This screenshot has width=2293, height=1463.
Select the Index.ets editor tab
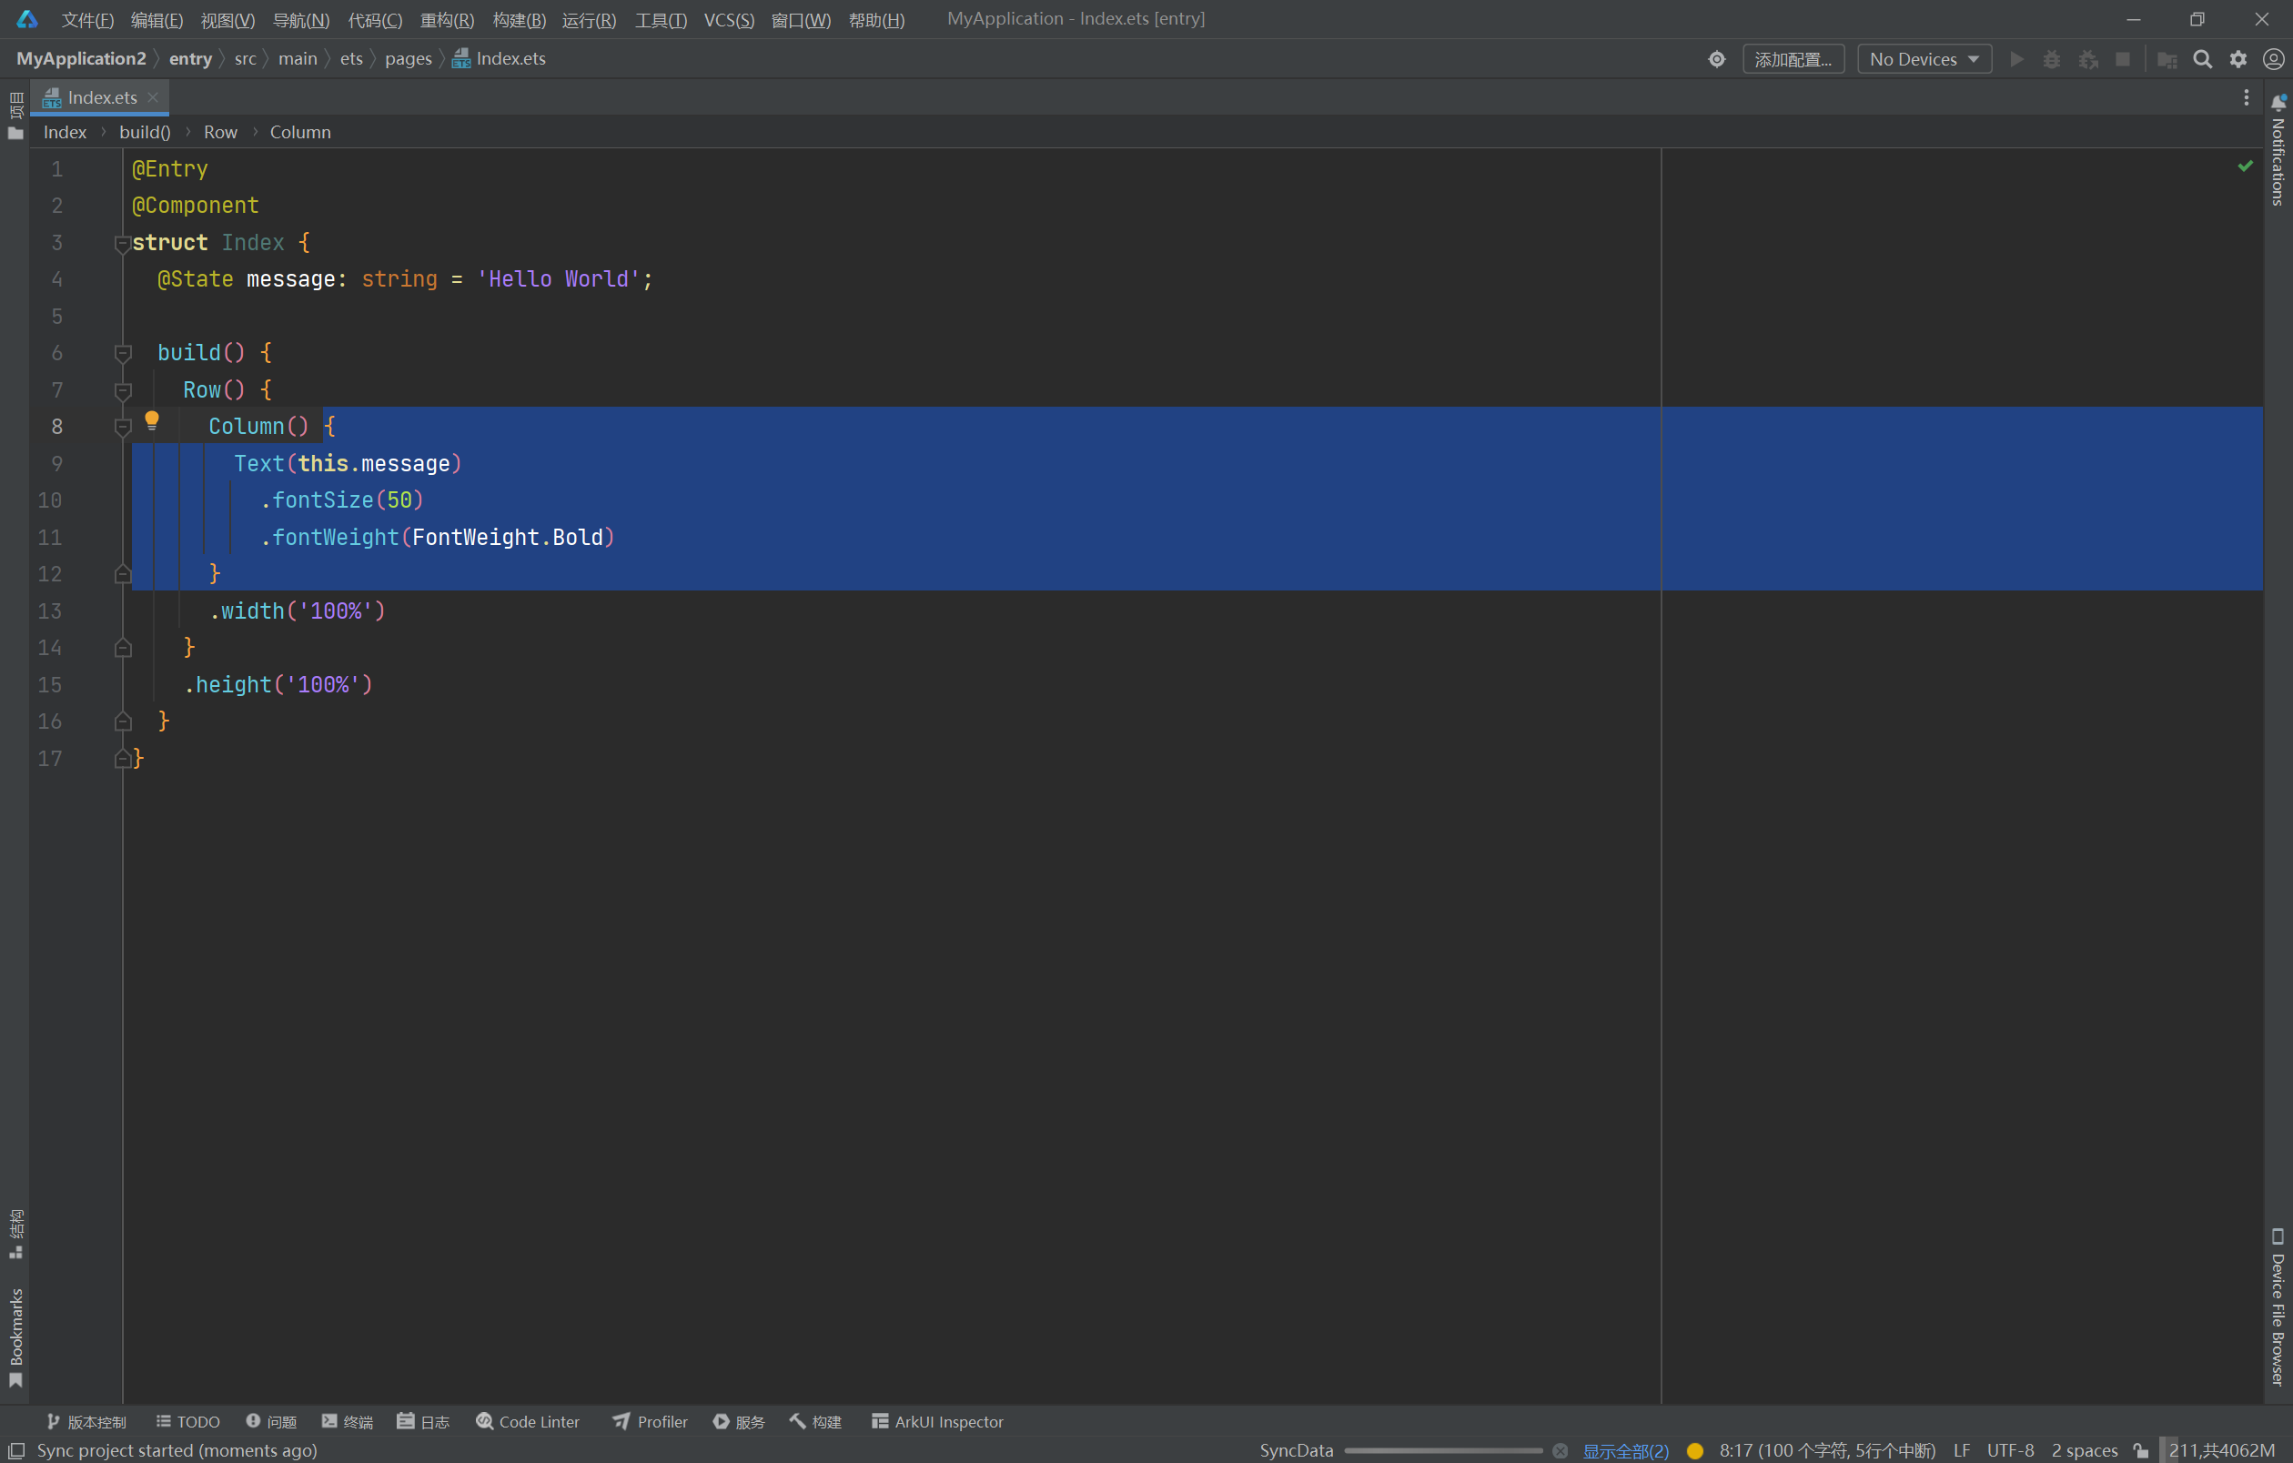pyautogui.click(x=102, y=97)
